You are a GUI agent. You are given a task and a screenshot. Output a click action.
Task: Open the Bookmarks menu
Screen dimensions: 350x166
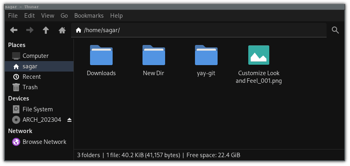click(89, 16)
